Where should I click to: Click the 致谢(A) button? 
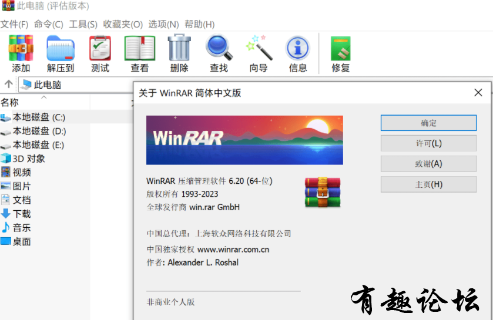(428, 164)
